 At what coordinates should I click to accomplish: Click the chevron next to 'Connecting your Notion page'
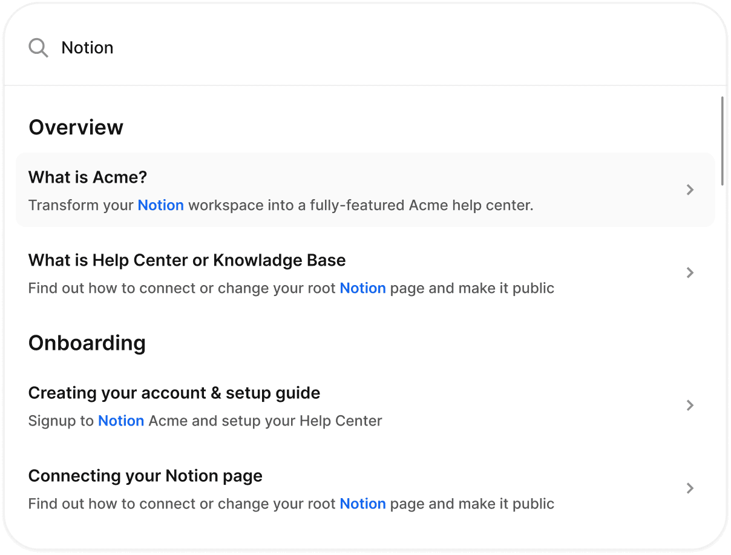(x=690, y=488)
